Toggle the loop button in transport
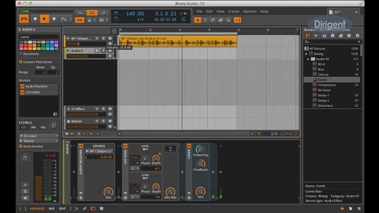Image resolution: width=379 pixels, height=213 pixels. [x=92, y=13]
